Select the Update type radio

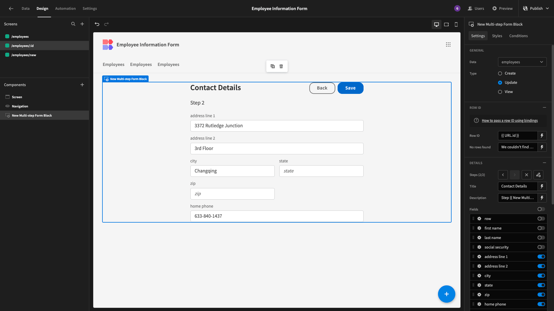pos(500,83)
